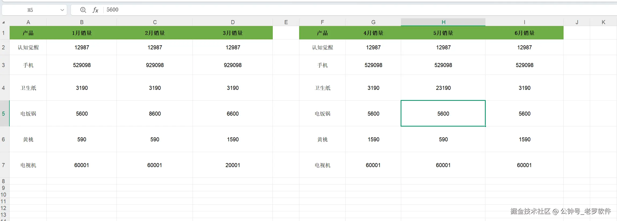Click the 6月销量 header cell
Screen dimensions: 617x221
(524, 33)
